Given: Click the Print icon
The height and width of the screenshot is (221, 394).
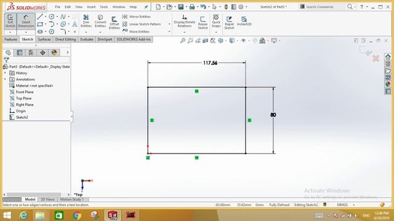Looking at the screenshot, I should click(192, 7).
